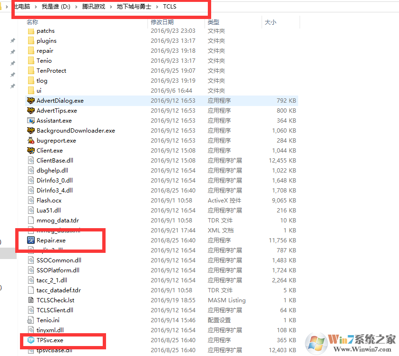This screenshot has width=399, height=356.
Task: Select the tlog folder icon
Action: click(31, 81)
